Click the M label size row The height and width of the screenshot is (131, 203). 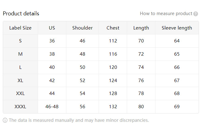(20, 54)
